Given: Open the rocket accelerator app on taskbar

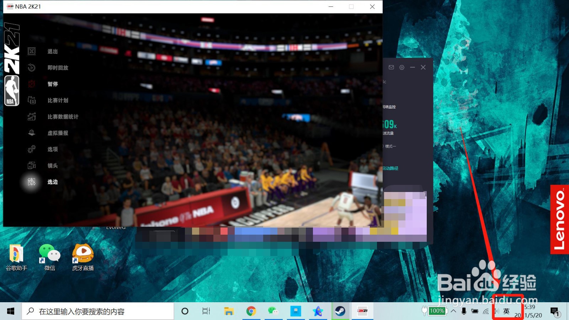Looking at the screenshot, I should (x=318, y=311).
